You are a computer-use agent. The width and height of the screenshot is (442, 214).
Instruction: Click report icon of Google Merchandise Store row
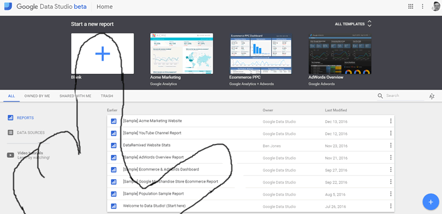tap(114, 182)
